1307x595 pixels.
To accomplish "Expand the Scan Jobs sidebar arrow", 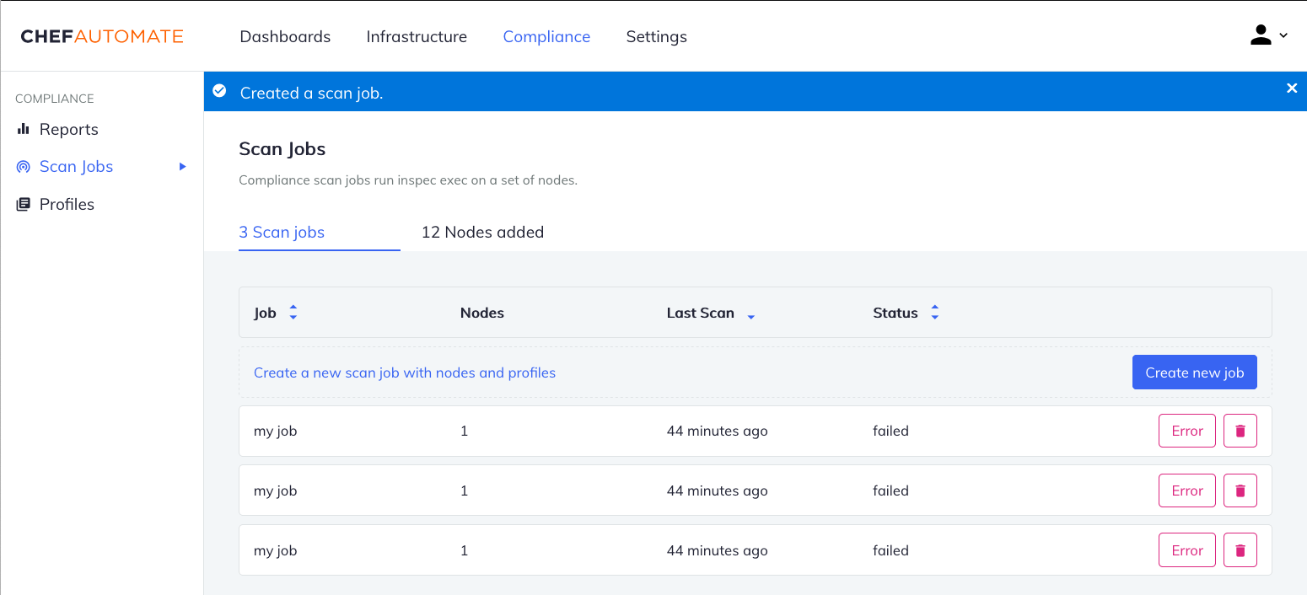I will 182,166.
